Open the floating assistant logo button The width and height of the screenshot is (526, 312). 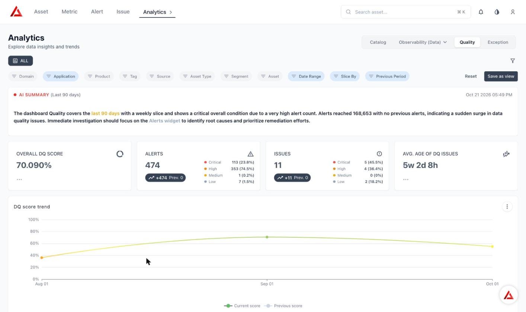[509, 295]
